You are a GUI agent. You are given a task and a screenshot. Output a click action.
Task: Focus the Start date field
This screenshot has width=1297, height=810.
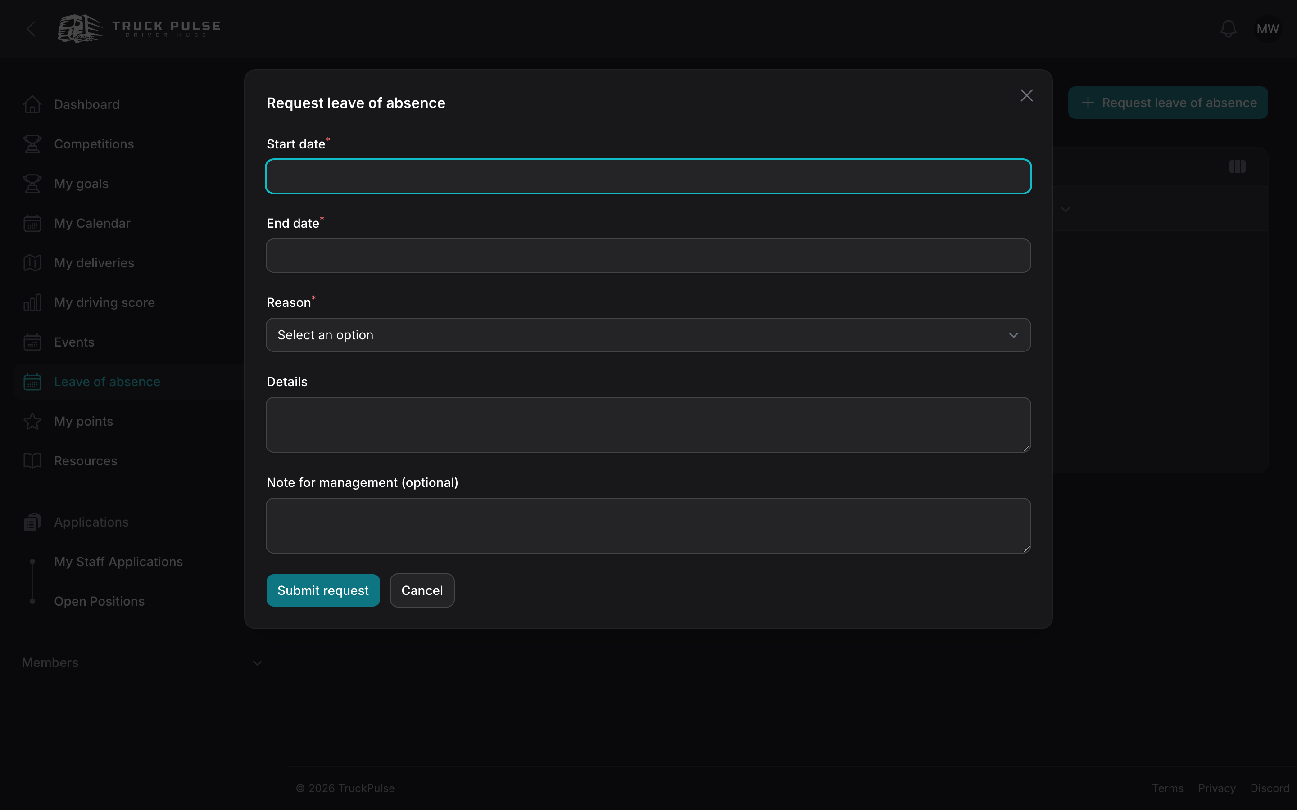648,176
